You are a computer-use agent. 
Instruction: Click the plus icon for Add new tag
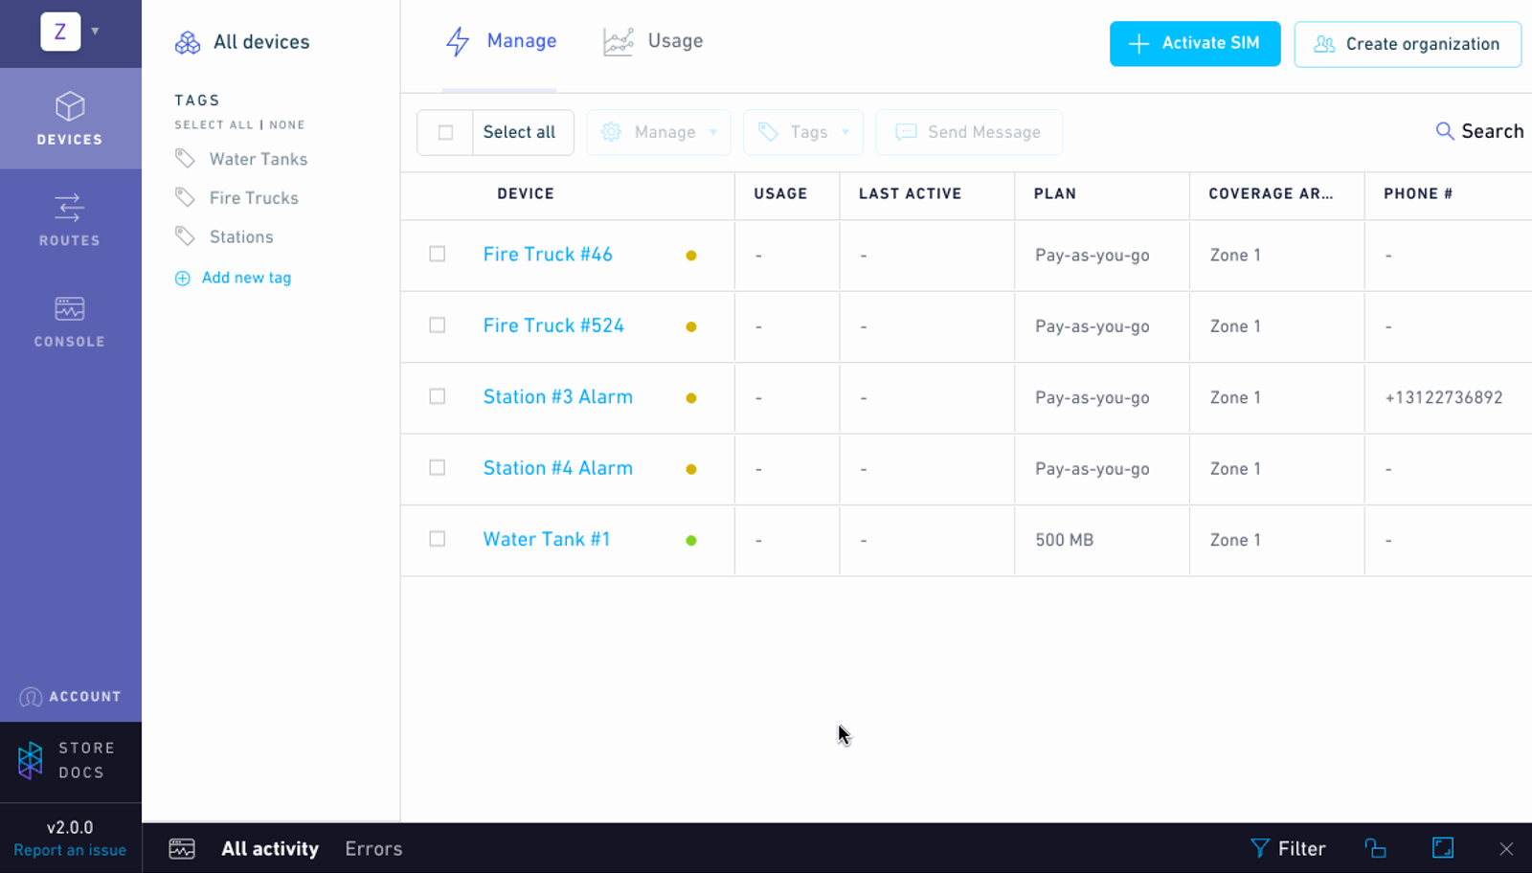click(182, 278)
